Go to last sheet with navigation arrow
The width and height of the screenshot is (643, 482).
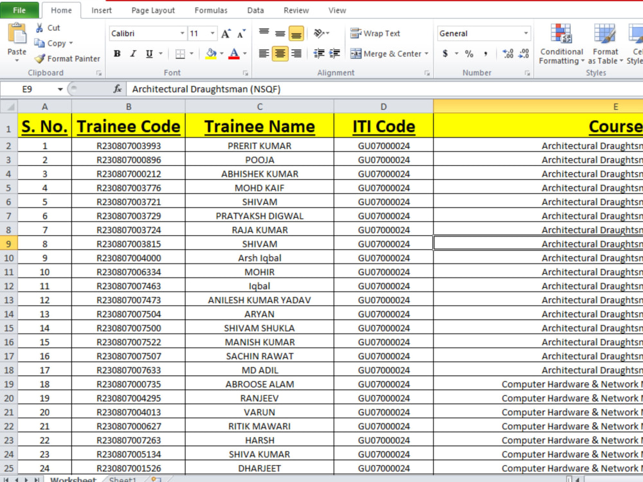37,479
